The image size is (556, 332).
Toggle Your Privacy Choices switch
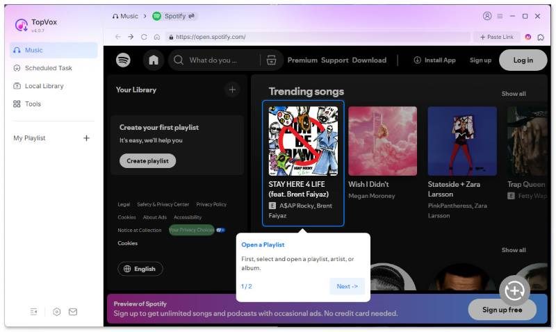(220, 230)
